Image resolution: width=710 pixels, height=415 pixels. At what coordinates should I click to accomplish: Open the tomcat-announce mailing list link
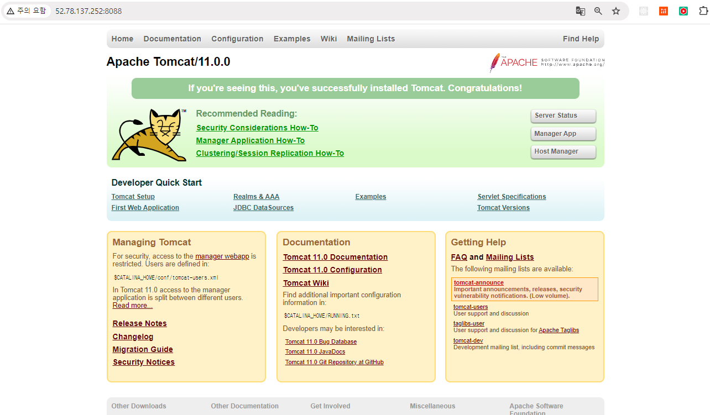point(479,282)
